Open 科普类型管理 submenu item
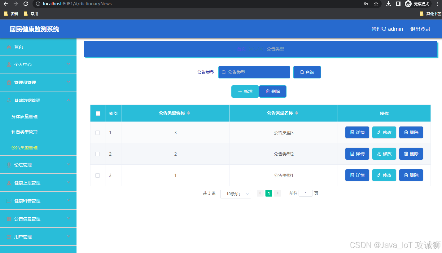This screenshot has height=253, width=442. (x=24, y=132)
